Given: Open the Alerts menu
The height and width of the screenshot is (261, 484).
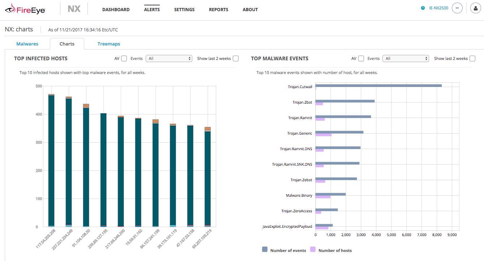Looking at the screenshot, I should click(152, 10).
